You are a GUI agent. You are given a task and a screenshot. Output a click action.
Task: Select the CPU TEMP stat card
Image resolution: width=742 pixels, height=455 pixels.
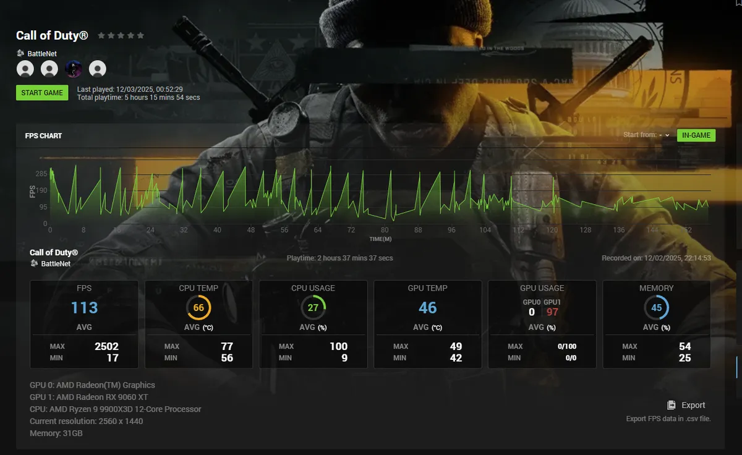[198, 324]
